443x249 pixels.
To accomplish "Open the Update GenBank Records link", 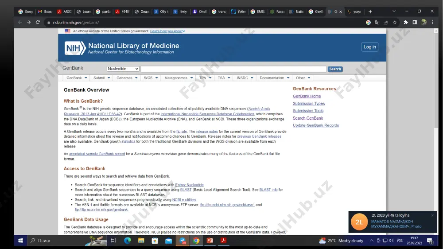I will pos(315,125).
